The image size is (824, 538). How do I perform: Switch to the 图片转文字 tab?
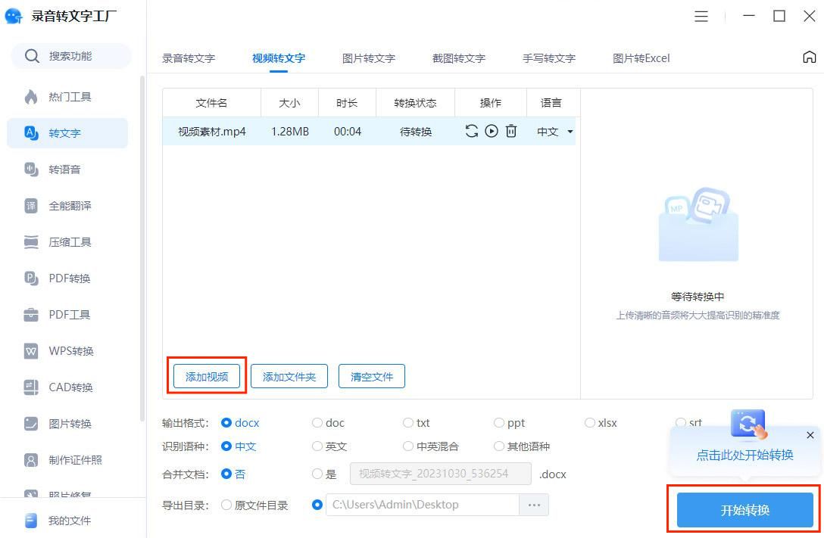[369, 58]
